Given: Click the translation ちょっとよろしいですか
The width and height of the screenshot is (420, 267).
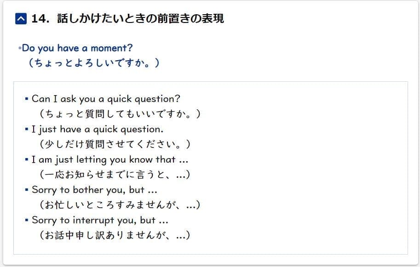Looking at the screenshot, I should click(94, 63).
